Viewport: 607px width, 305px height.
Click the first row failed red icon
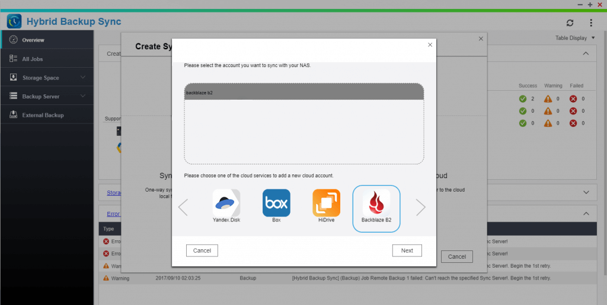[x=573, y=99]
